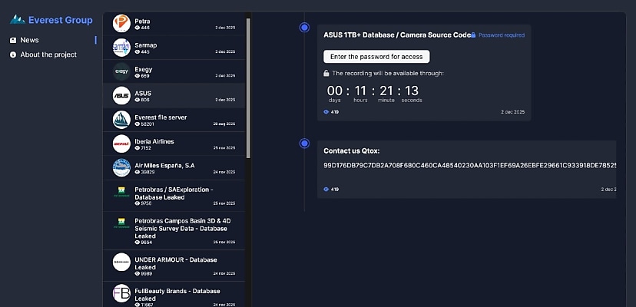
Task: Open the Petra logo entry
Action: click(121, 24)
